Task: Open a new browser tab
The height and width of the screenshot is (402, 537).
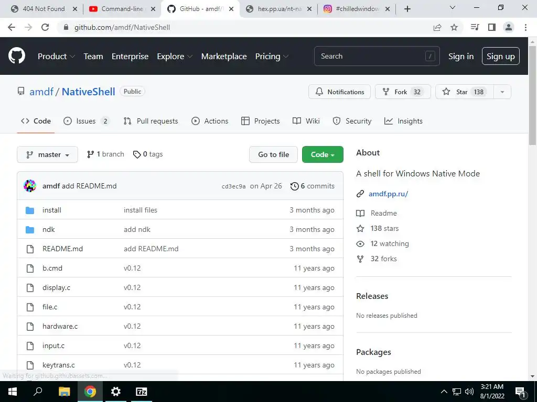Action: pyautogui.click(x=407, y=9)
